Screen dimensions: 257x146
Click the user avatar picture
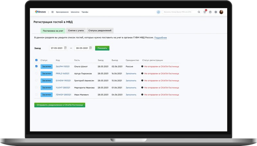click(x=221, y=12)
